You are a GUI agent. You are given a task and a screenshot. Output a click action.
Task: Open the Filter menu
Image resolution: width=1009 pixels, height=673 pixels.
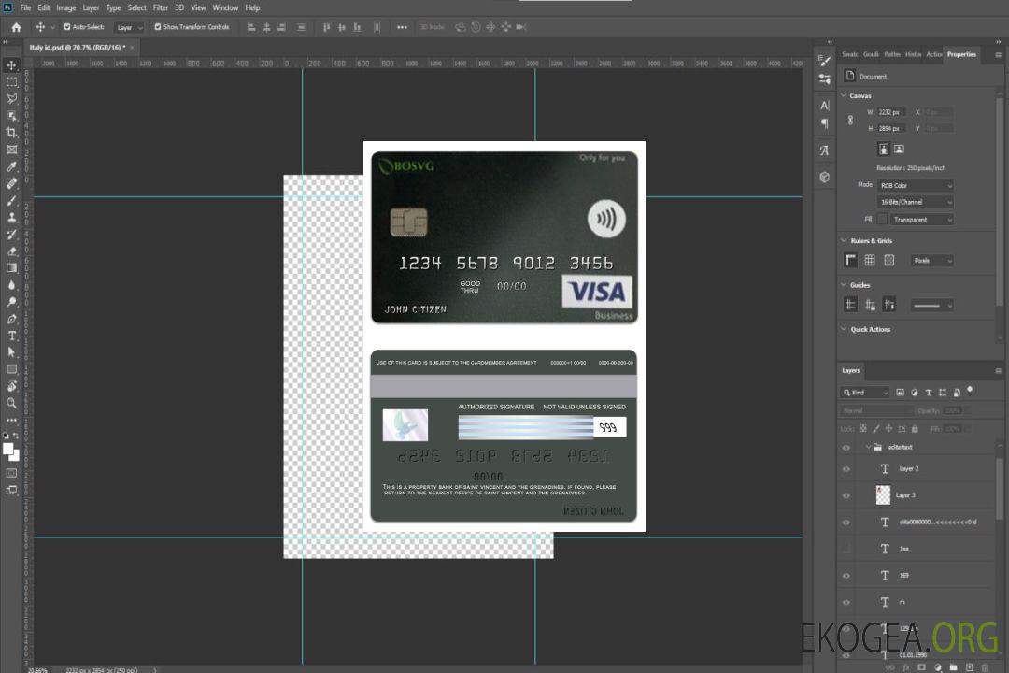(161, 7)
